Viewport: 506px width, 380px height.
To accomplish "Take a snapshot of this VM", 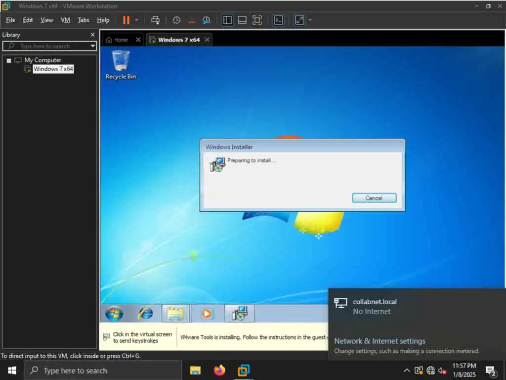I will 176,20.
